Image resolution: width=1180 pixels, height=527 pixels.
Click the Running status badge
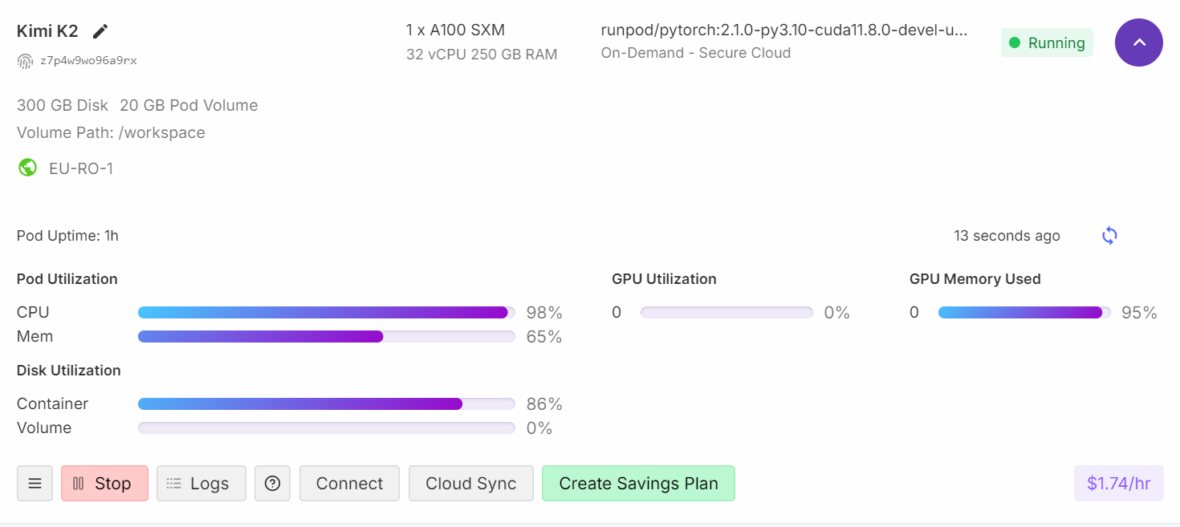[1048, 43]
